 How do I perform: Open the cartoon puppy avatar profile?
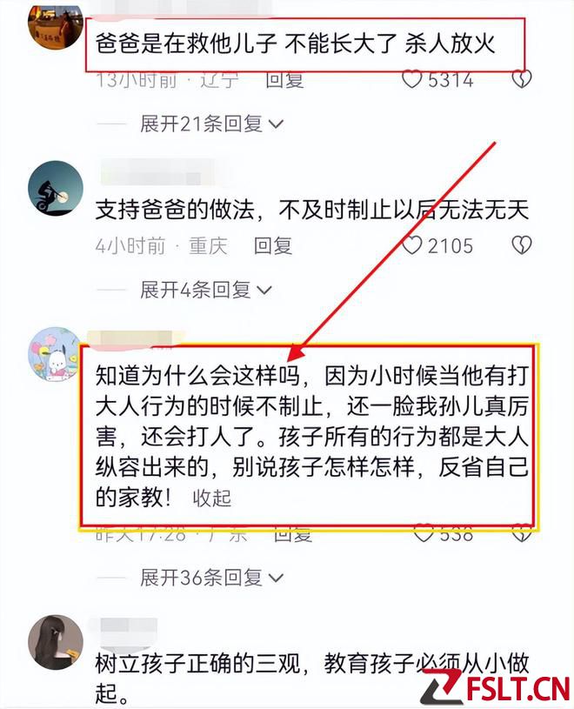point(55,355)
